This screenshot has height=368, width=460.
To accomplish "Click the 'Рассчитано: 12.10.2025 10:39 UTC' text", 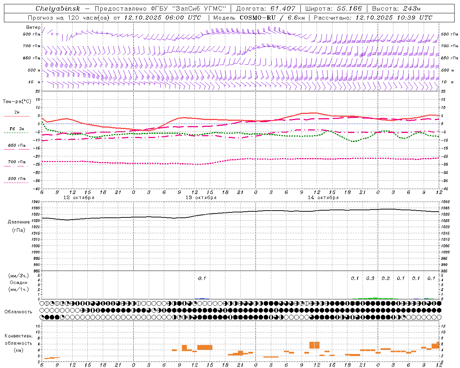I will (x=373, y=18).
